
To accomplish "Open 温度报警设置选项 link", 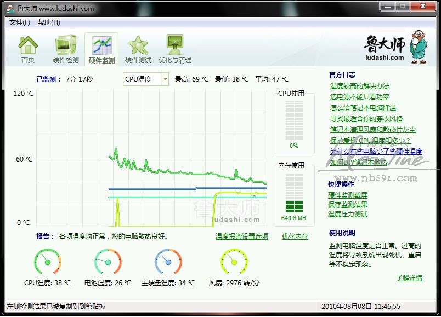I will [x=241, y=237].
